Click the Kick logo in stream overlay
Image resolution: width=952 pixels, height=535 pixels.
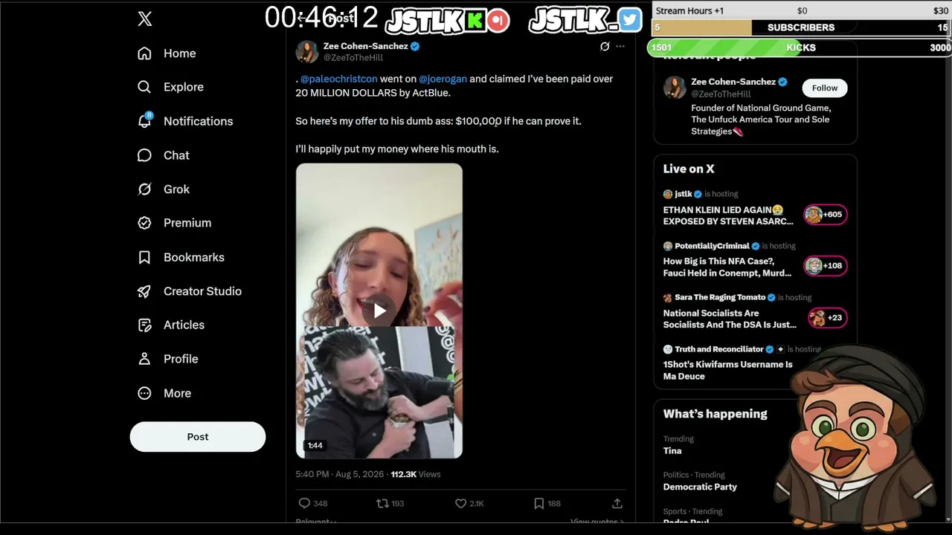click(x=475, y=20)
